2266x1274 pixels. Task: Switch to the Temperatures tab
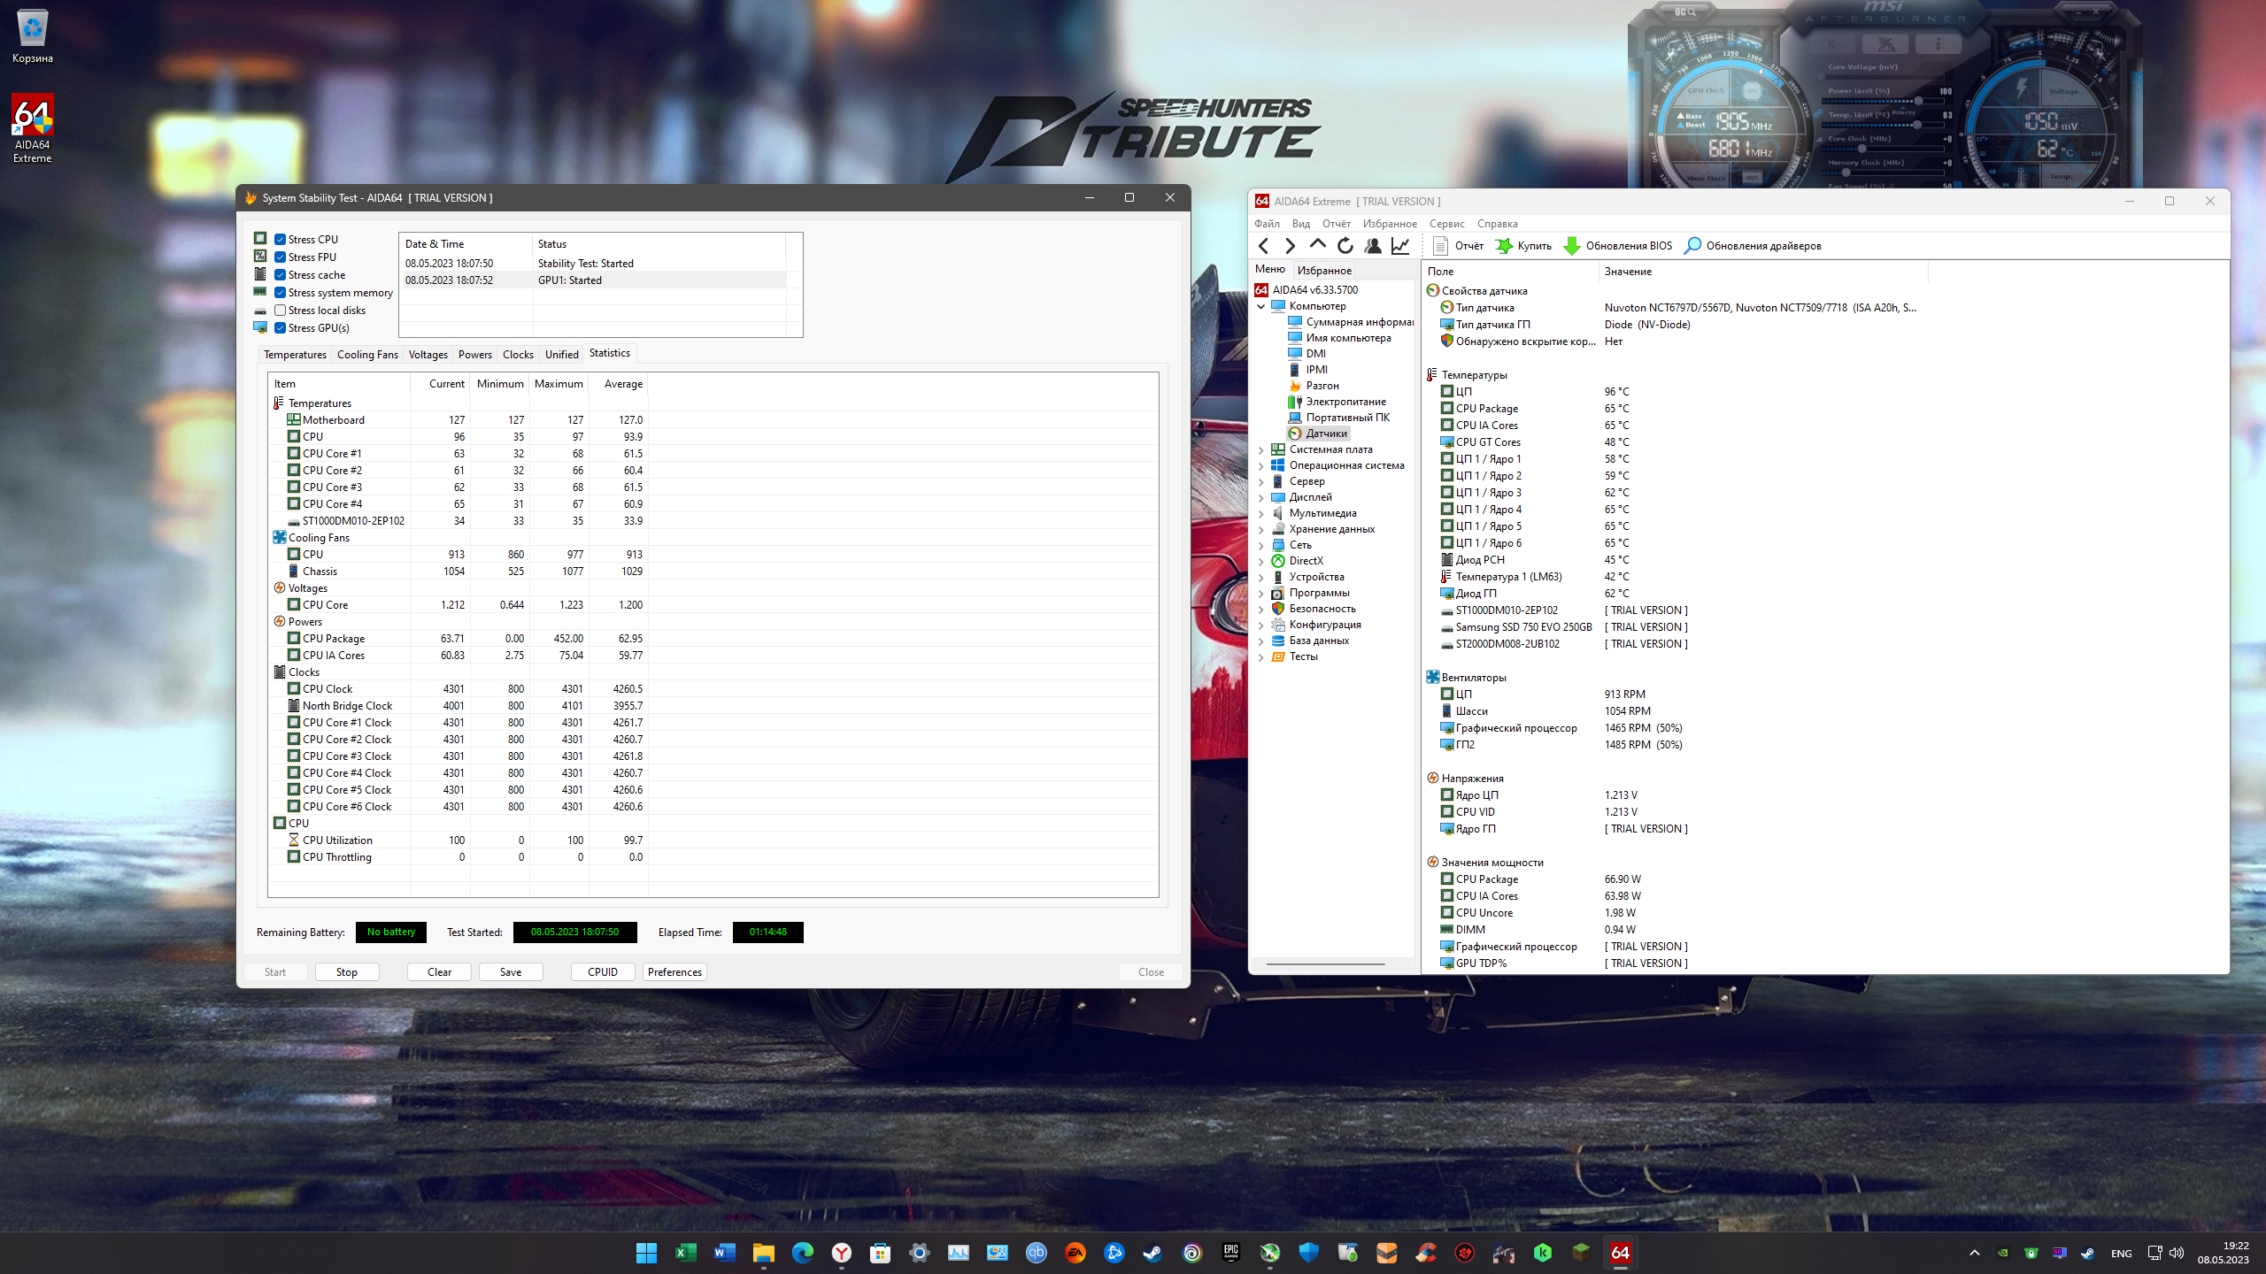click(295, 355)
